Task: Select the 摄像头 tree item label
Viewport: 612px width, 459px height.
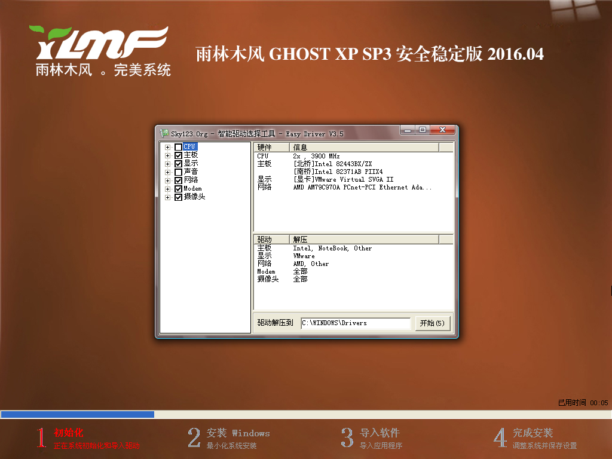Action: 194,197
